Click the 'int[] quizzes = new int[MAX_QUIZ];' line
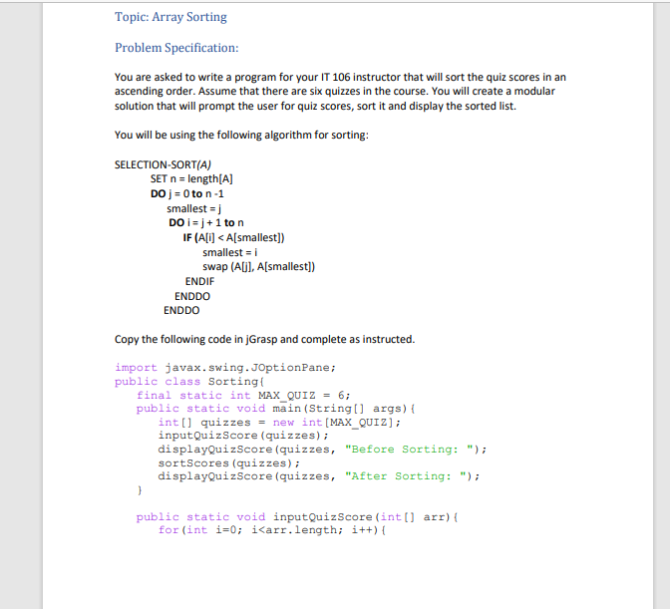 pyautogui.click(x=279, y=423)
